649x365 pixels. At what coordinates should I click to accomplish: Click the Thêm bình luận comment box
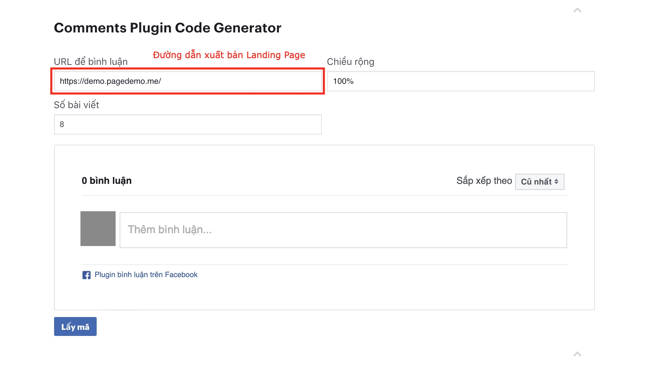(343, 230)
